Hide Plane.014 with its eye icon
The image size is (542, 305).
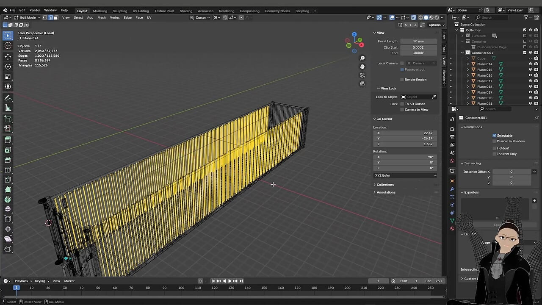(x=530, y=64)
